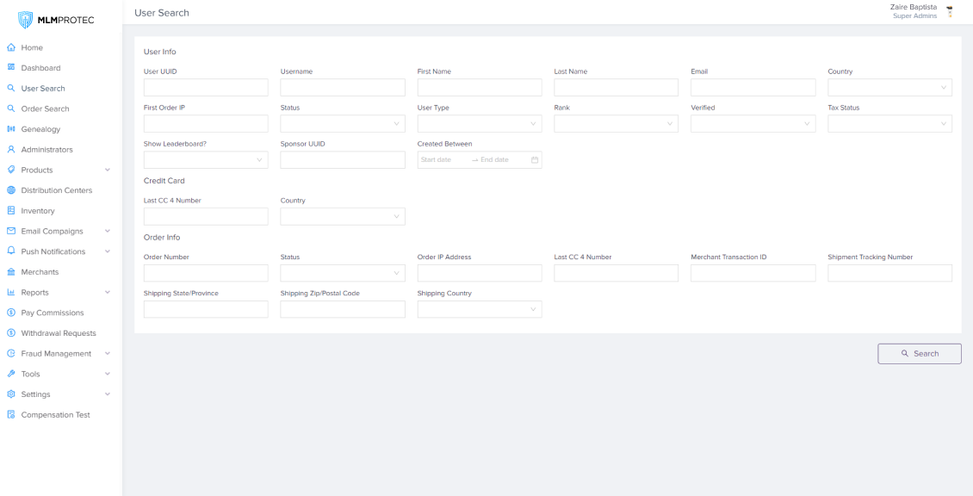Expand the Fraud Management submenu
This screenshot has height=496, width=973.
tap(107, 354)
